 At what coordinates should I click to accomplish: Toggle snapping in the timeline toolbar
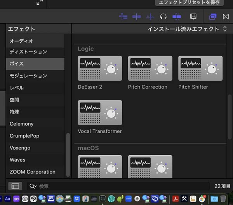coord(177,17)
